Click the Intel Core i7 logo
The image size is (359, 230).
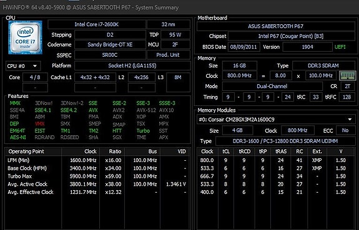(25, 37)
